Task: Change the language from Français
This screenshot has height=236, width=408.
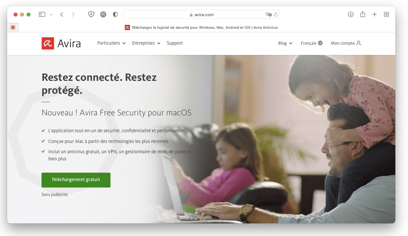Action: [312, 43]
